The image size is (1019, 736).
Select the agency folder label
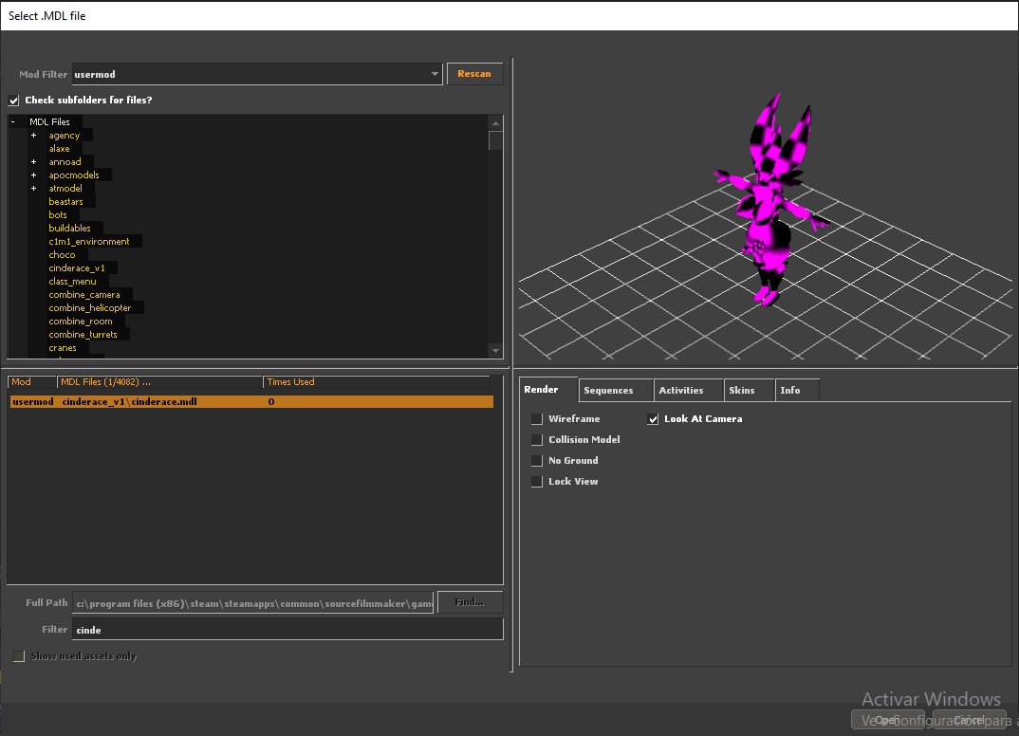pos(65,135)
